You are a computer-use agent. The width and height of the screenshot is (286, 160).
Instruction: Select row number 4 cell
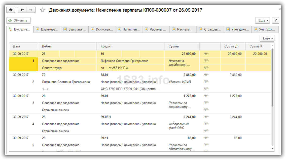coord(33,124)
